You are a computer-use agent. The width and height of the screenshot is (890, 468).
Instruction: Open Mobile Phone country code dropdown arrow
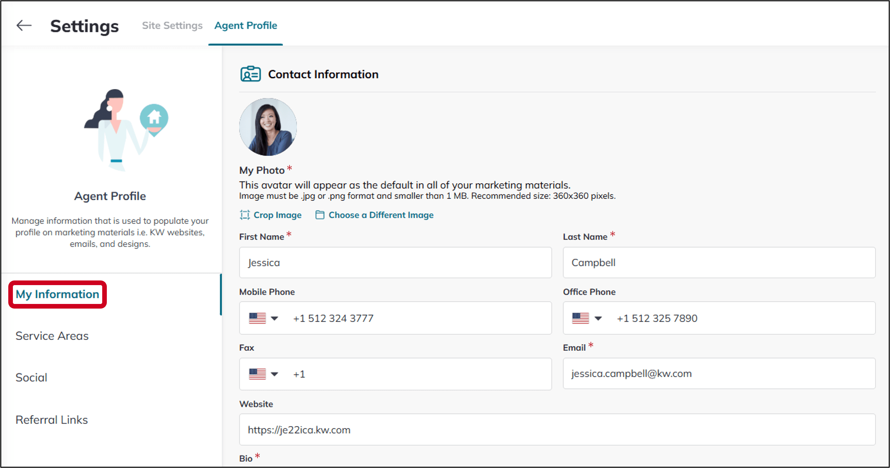coord(275,319)
